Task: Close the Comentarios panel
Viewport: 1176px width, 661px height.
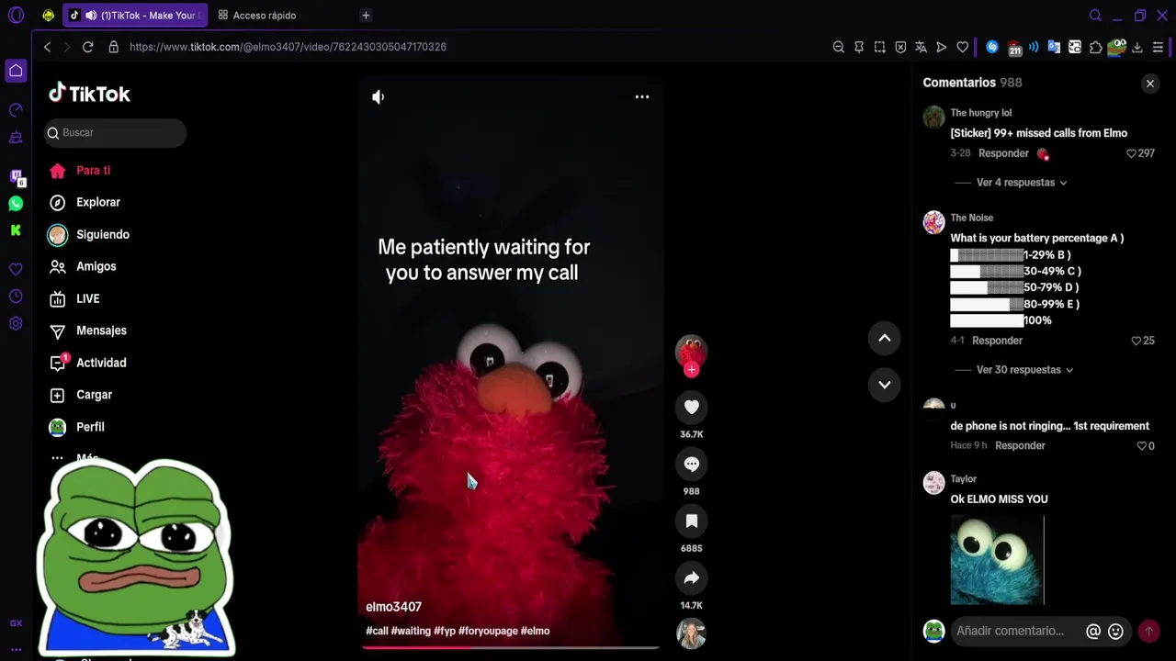Action: [x=1149, y=84]
